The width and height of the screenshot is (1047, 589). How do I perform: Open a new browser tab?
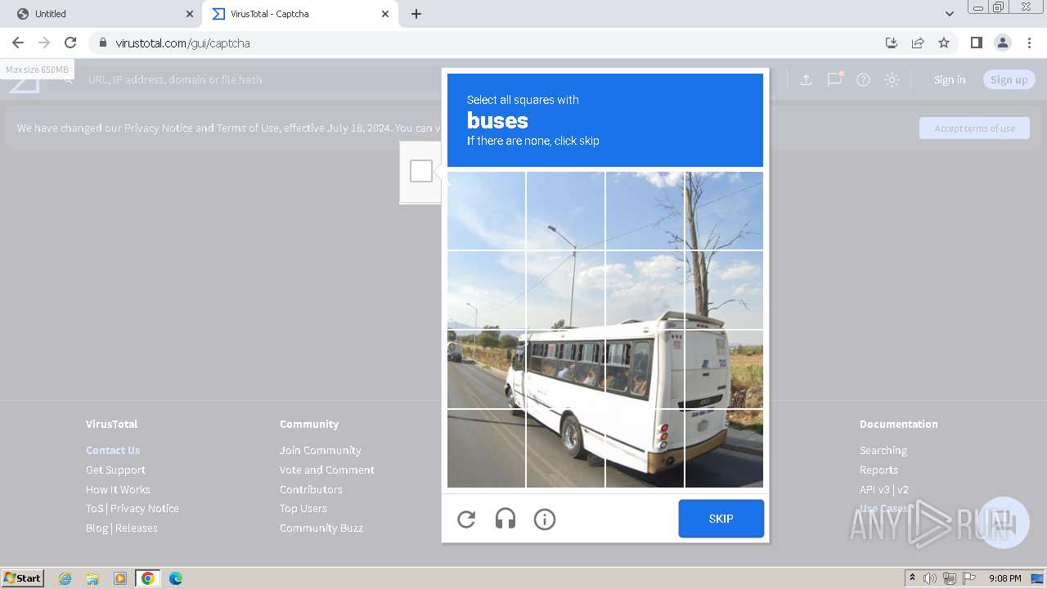(416, 14)
